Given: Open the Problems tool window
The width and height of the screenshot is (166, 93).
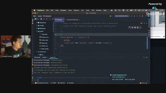Looking at the screenshot, I should [61, 83].
